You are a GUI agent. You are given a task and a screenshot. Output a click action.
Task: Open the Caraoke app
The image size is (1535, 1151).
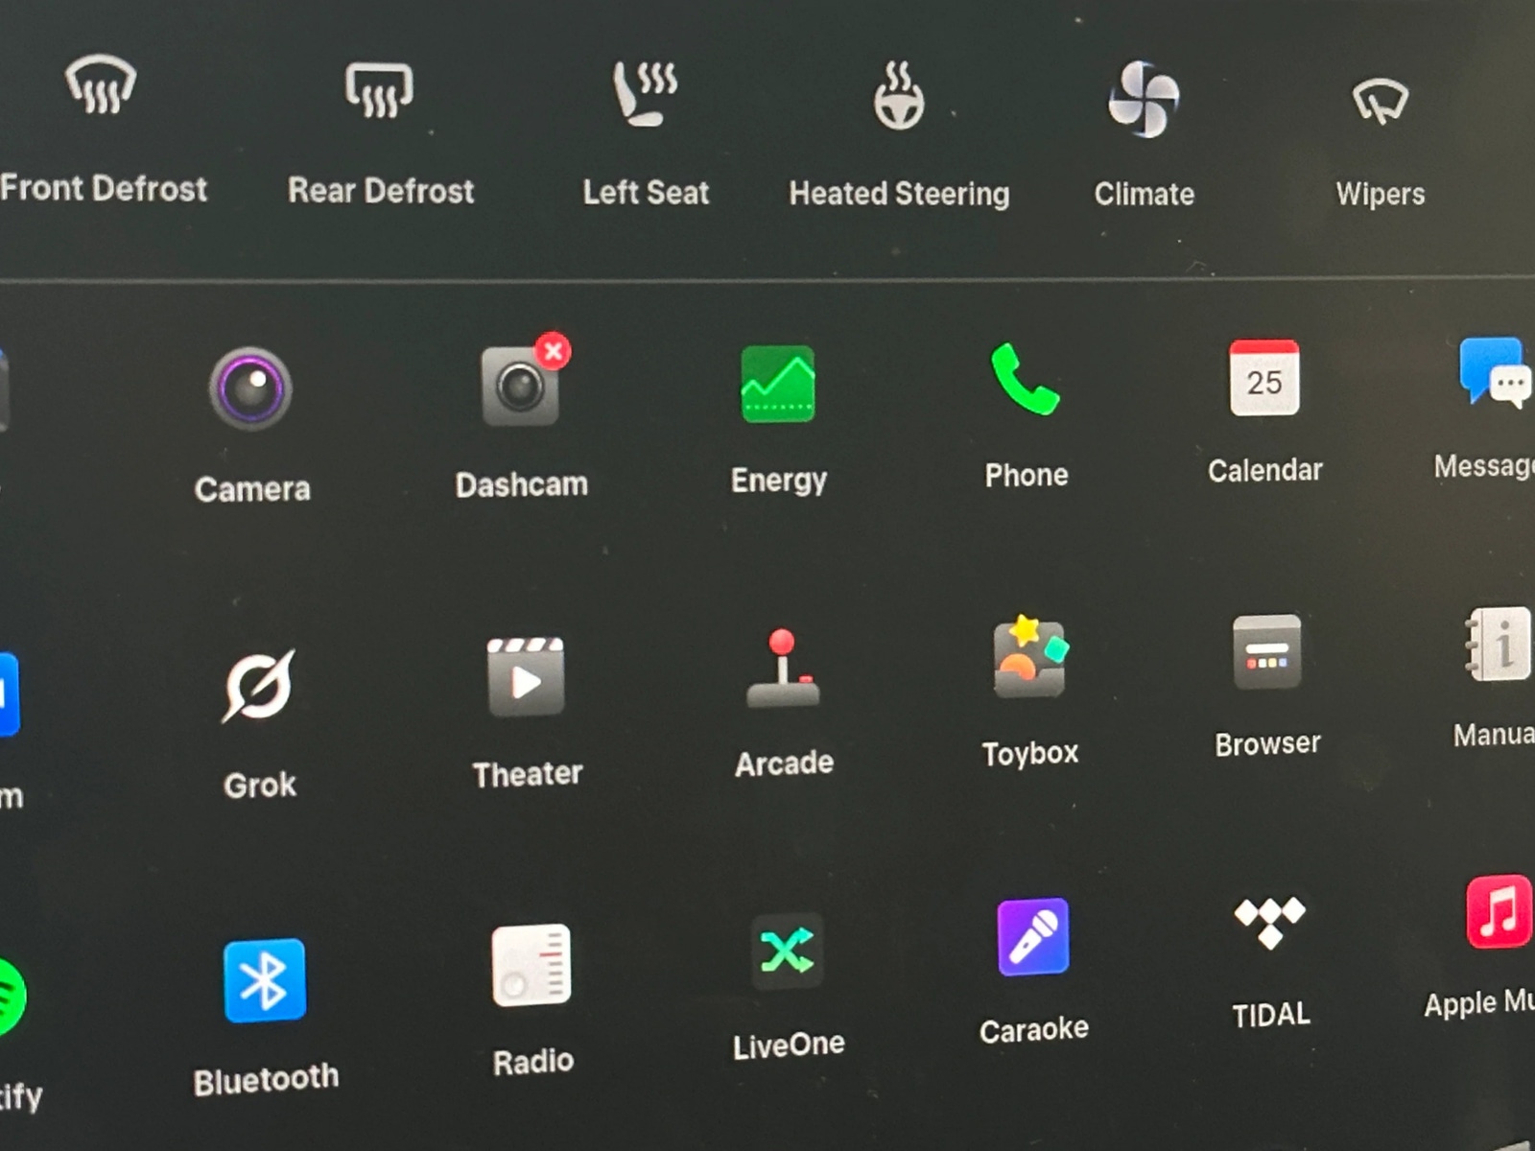click(1033, 937)
